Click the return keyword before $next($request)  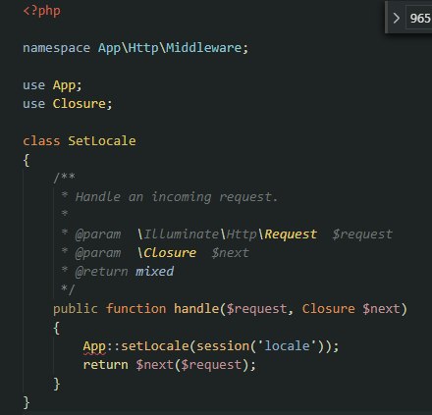pyautogui.click(x=105, y=365)
